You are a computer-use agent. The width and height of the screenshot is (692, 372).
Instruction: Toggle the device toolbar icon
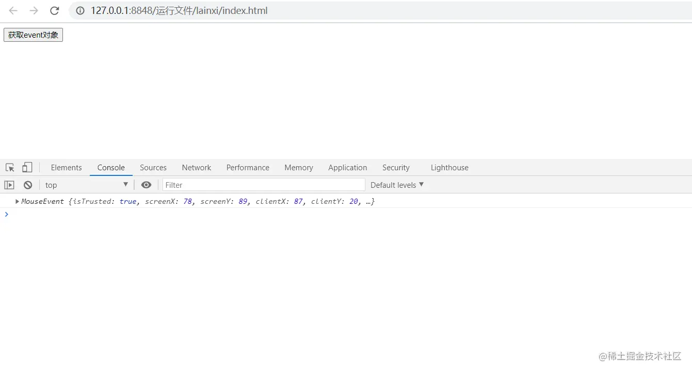27,168
